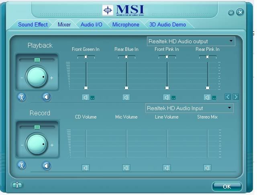Show previous playback channels with left arrow
257x195 pixels.
(228, 97)
